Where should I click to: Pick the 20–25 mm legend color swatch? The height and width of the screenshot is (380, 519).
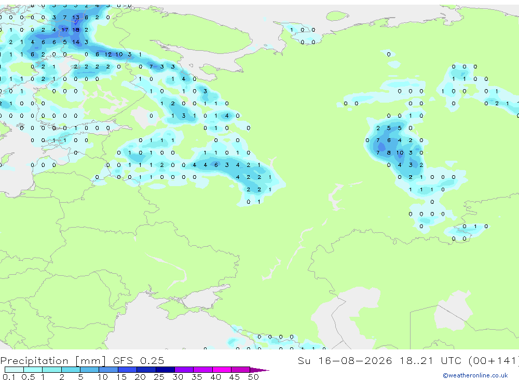[146, 370]
